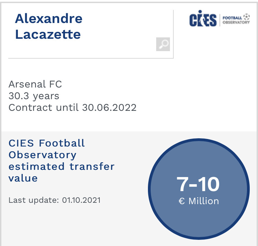
Task: Select the Alexandre Lacazette name search field
Action: 91,34
